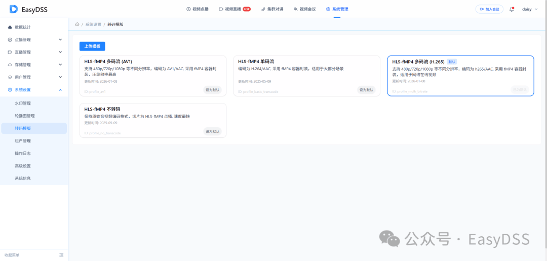The height and width of the screenshot is (261, 547).
Task: Click the 收起菜单 label
Action: (12, 255)
